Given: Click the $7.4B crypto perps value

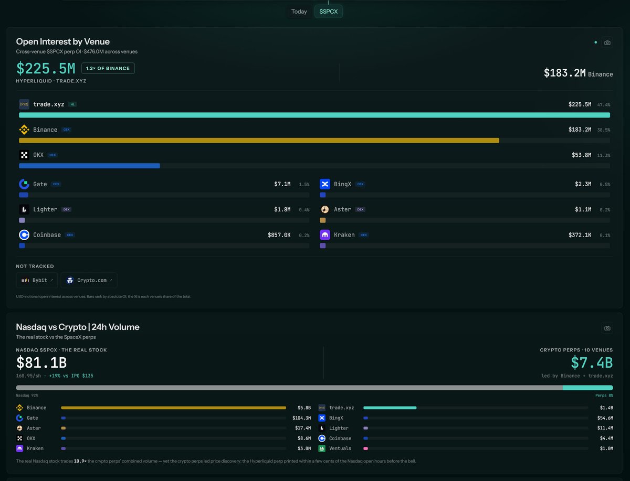Looking at the screenshot, I should coord(592,362).
